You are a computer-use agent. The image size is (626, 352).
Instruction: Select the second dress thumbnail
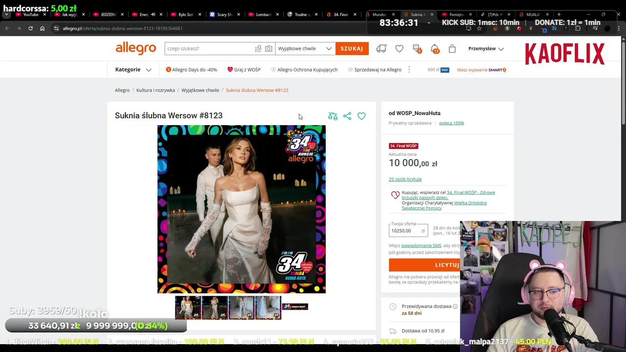click(x=215, y=308)
